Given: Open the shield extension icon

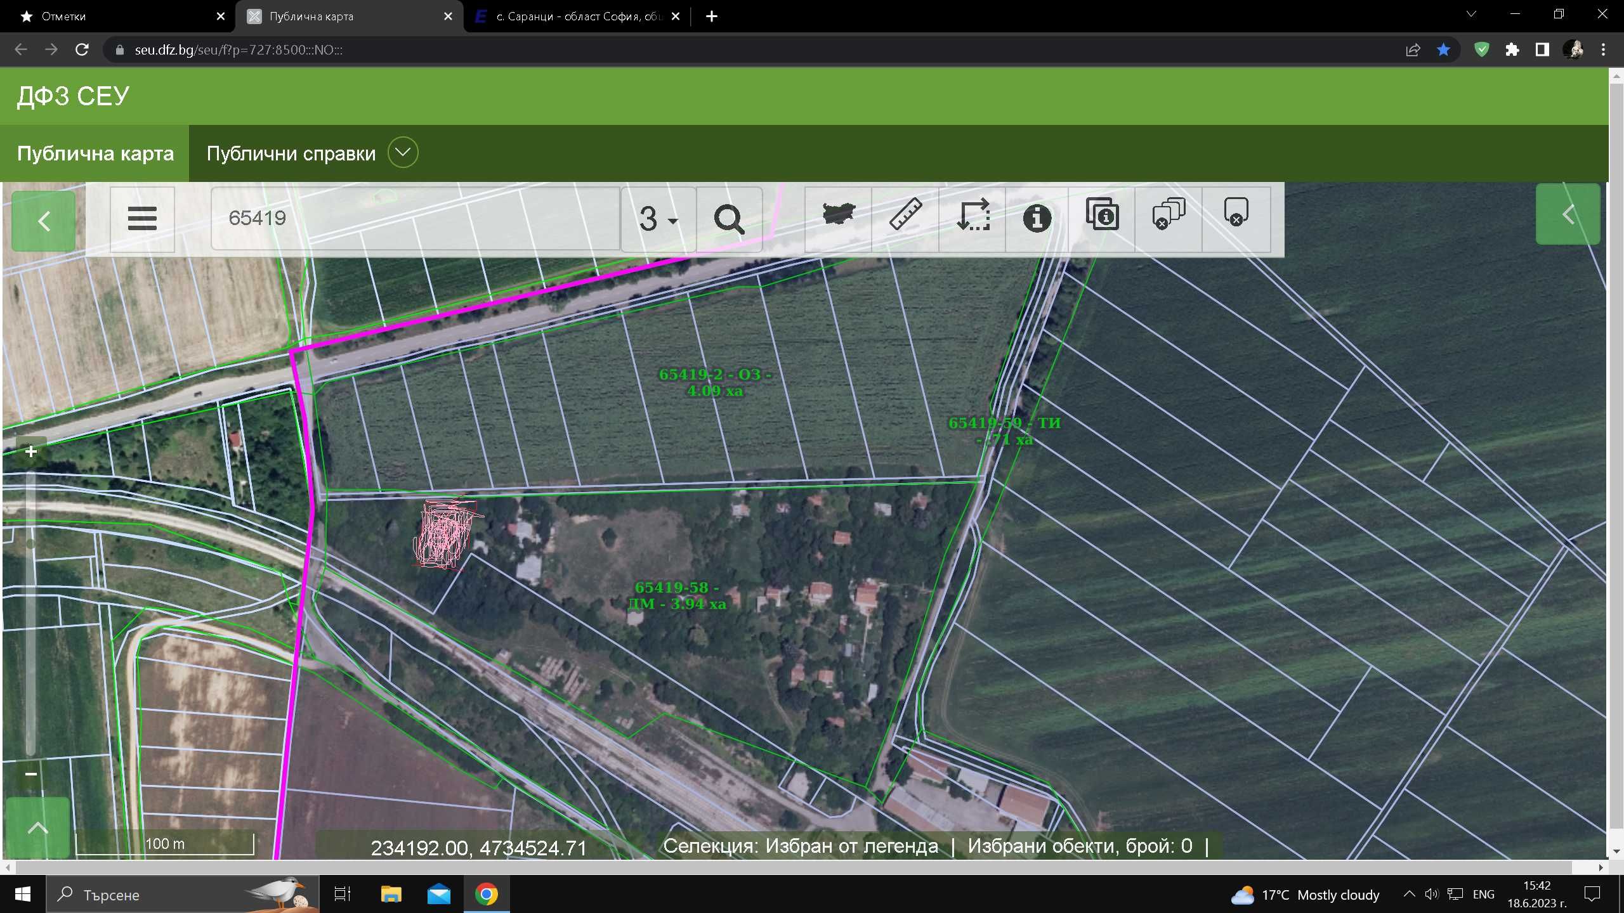Looking at the screenshot, I should tap(1482, 49).
